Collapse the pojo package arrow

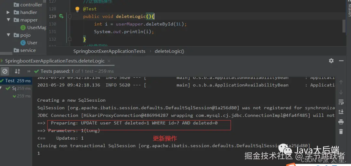tap(8, 35)
